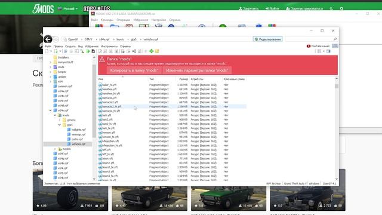Open the Инструменты menu

pyautogui.click(x=109, y=47)
